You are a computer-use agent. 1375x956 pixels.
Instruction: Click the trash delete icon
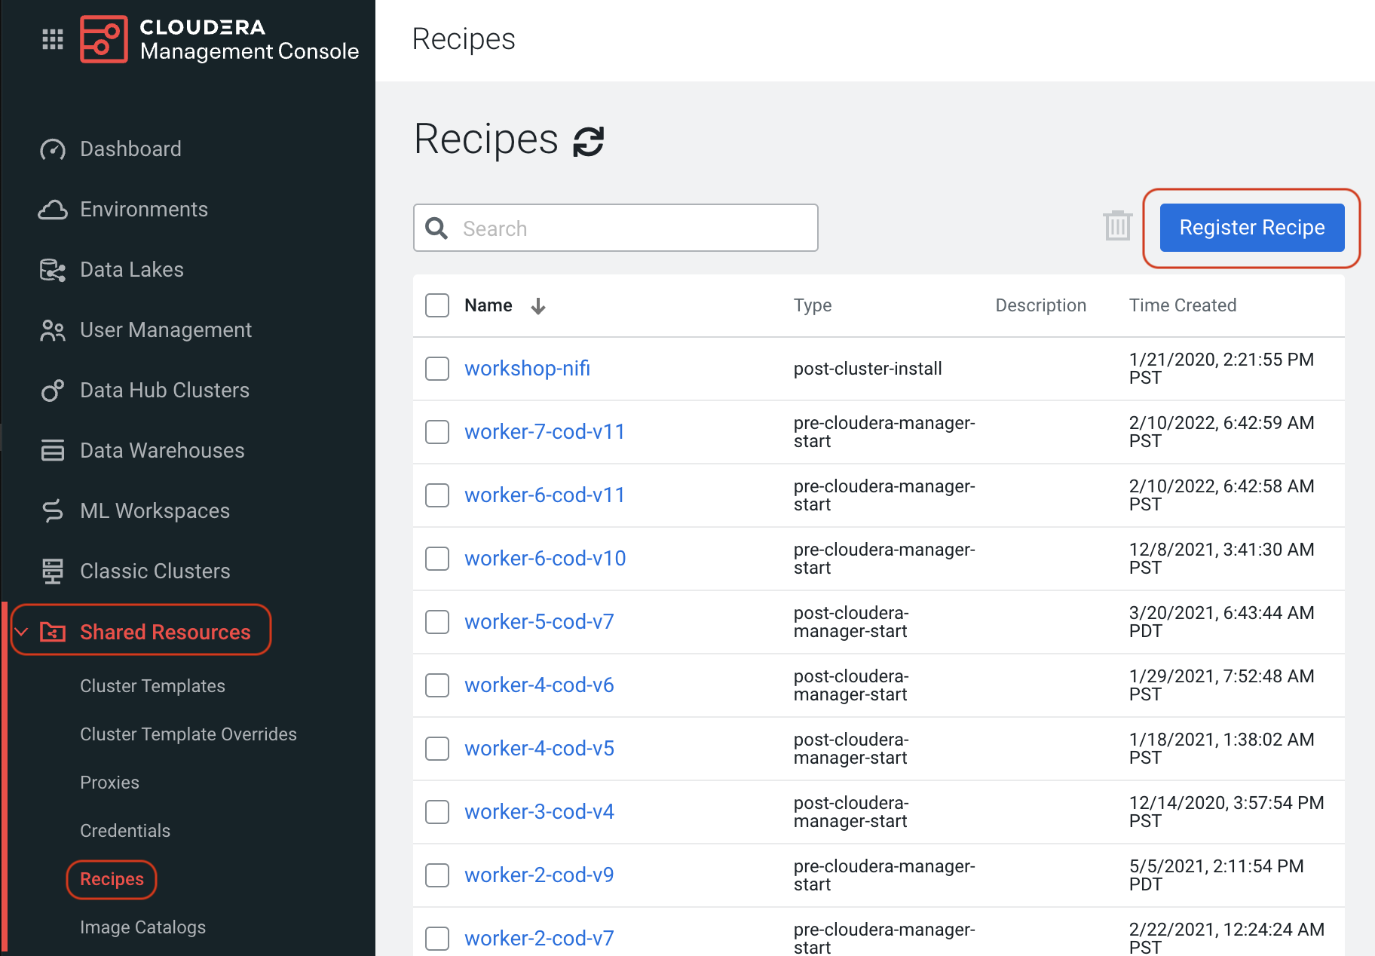pyautogui.click(x=1117, y=226)
